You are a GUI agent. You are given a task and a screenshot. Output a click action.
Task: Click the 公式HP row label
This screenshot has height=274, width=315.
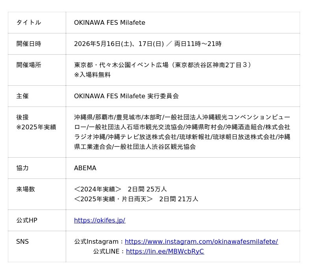pos(26,220)
